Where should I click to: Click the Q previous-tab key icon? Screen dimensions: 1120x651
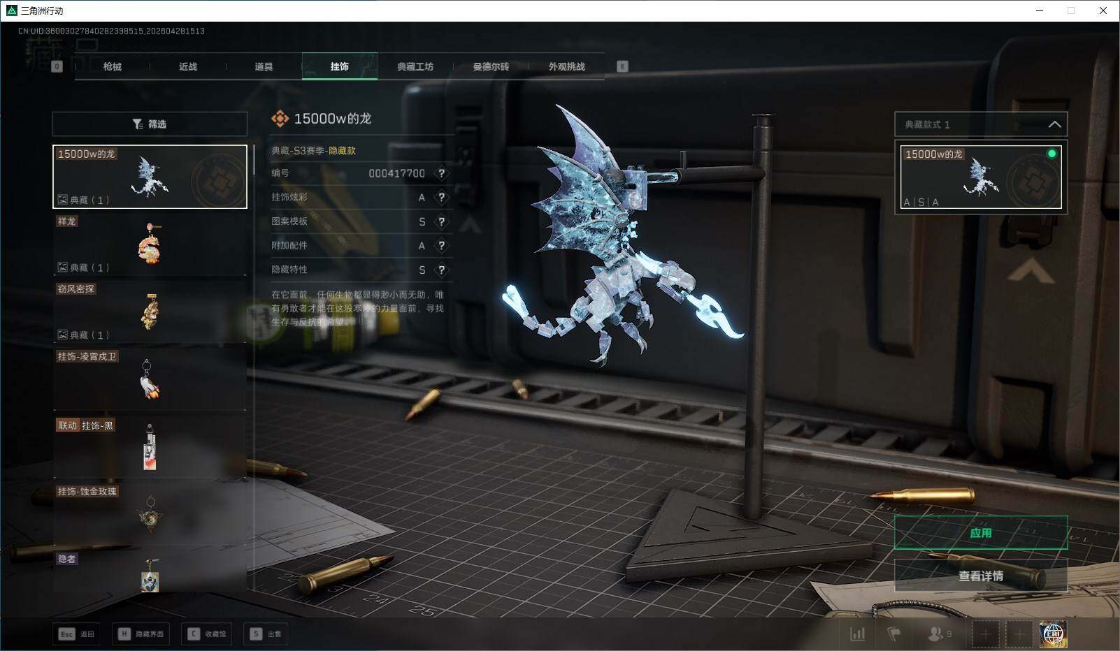[x=57, y=66]
